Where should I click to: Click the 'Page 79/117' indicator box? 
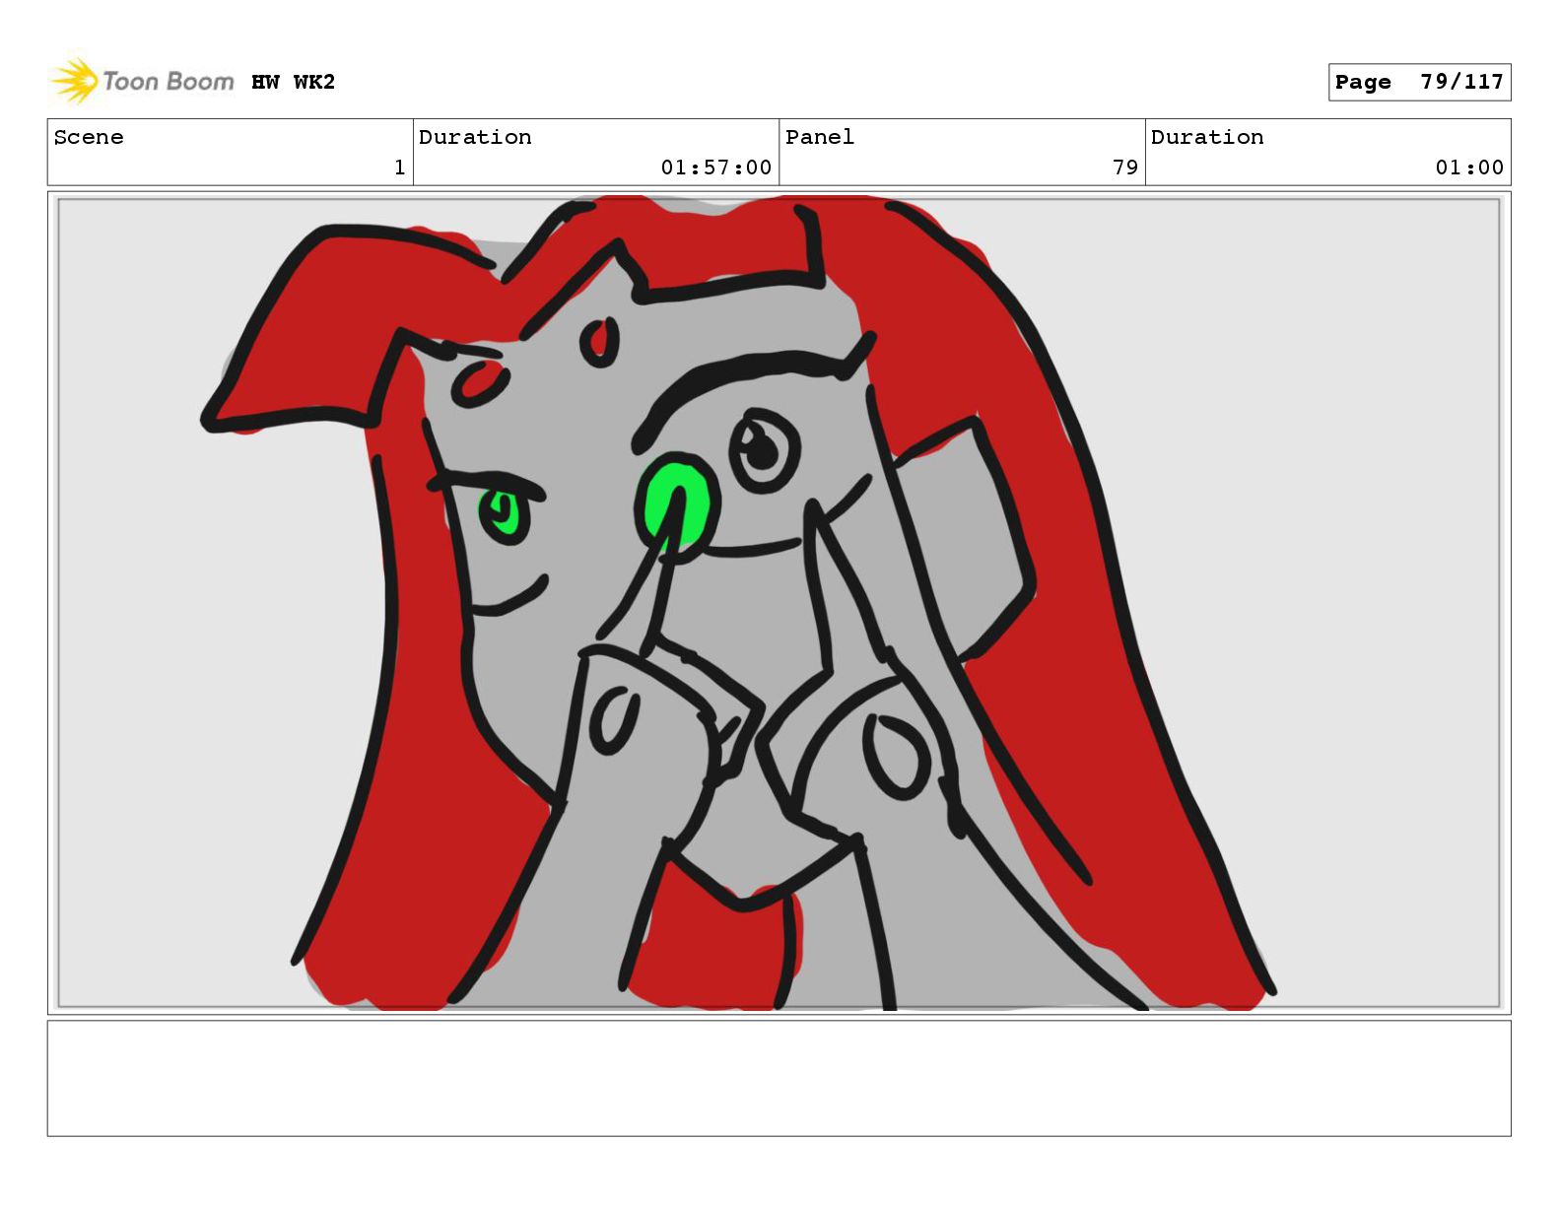(1419, 82)
